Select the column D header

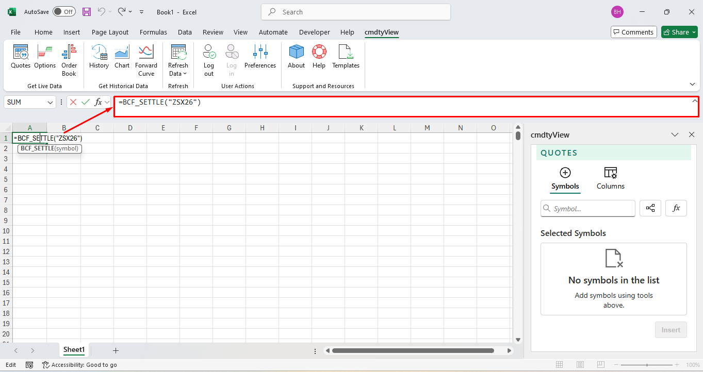[130, 128]
